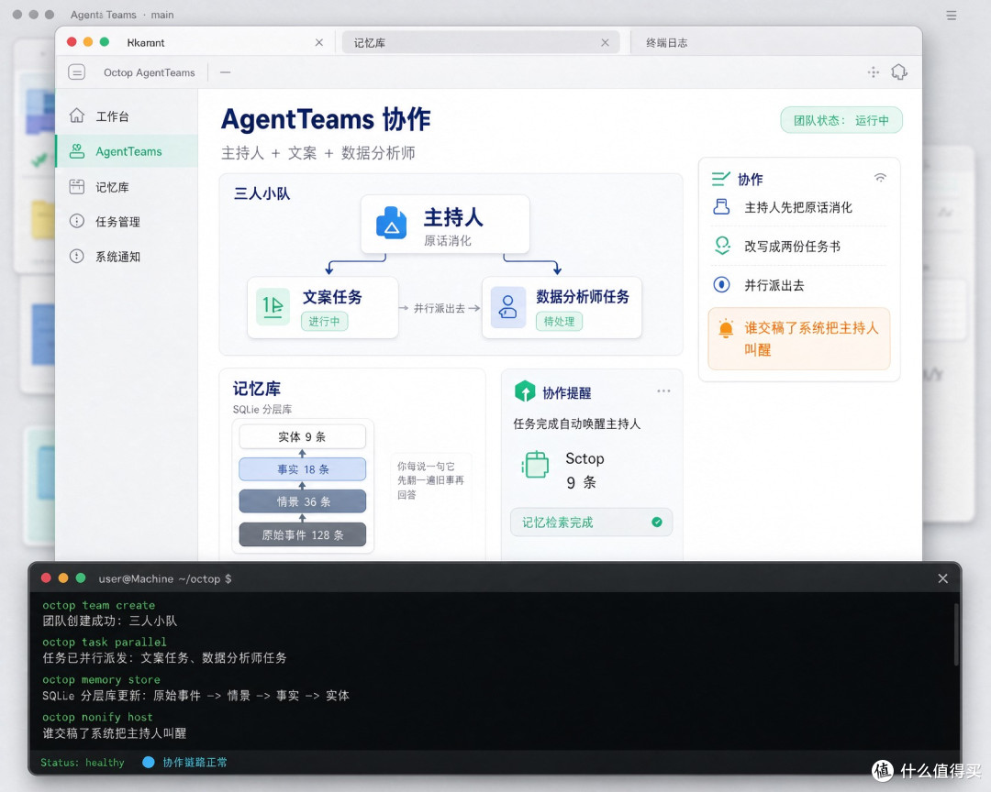Click the green 文案任务 icon
Viewport: 991px width, 792px height.
pos(273,306)
